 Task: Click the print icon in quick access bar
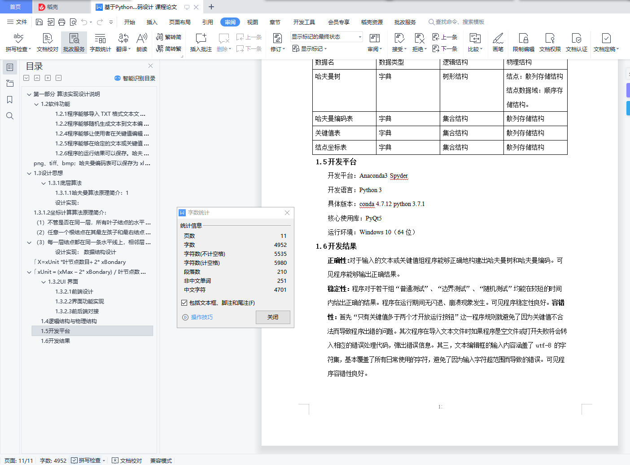[x=62, y=22]
